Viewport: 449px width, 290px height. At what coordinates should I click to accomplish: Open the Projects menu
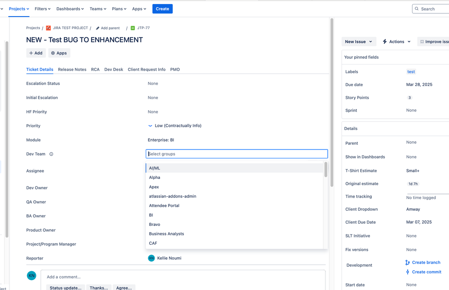tap(19, 9)
